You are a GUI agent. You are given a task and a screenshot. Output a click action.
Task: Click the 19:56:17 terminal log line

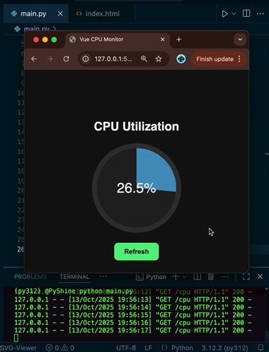(x=133, y=330)
